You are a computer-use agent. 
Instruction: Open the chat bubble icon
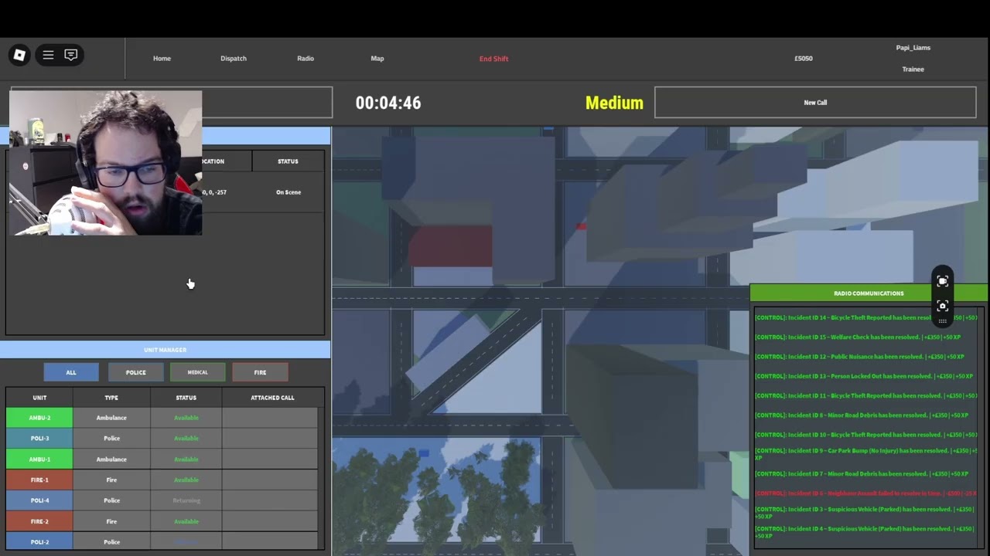tap(70, 55)
